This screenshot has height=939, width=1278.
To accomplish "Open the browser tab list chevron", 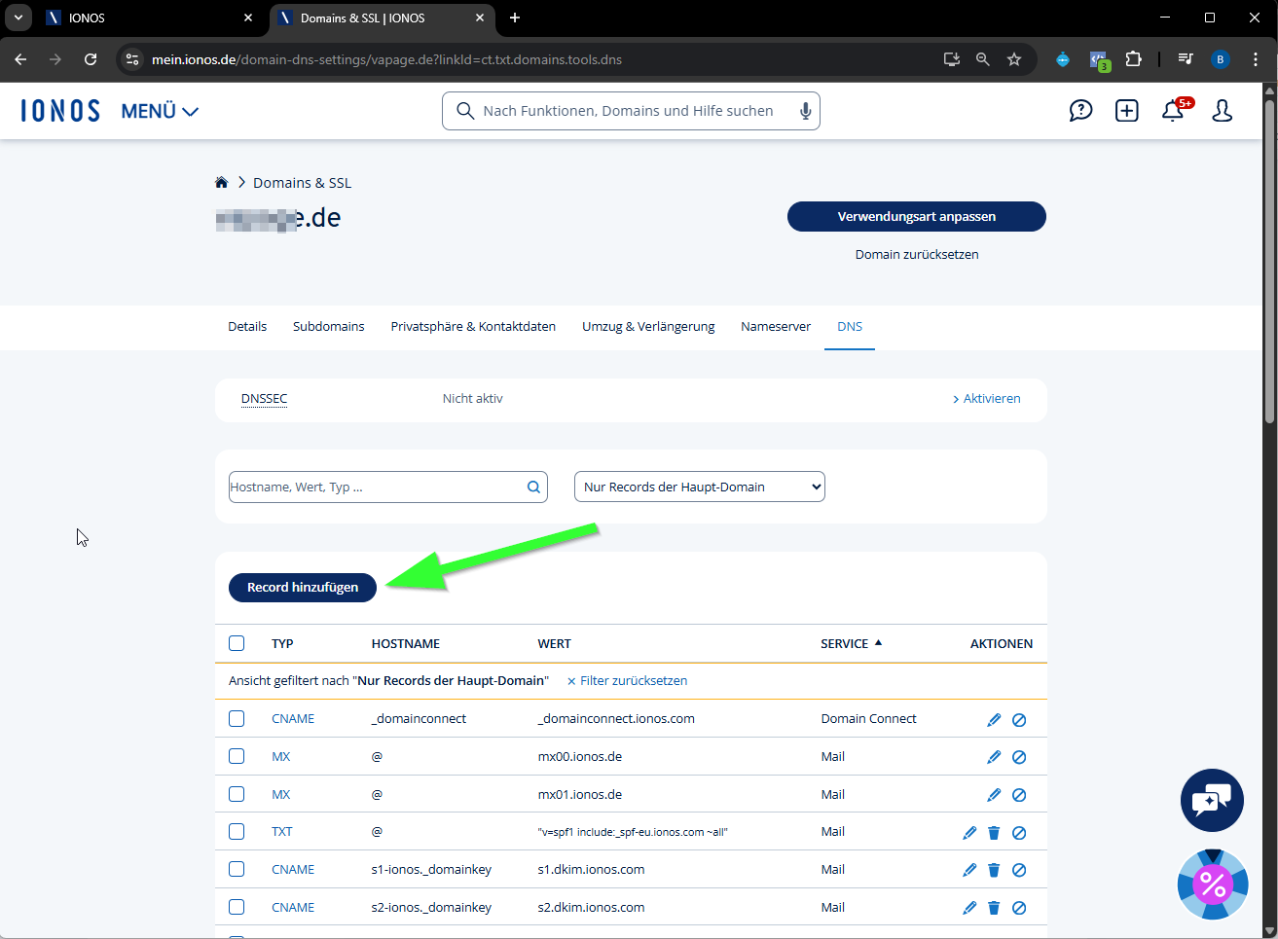I will pos(18,18).
